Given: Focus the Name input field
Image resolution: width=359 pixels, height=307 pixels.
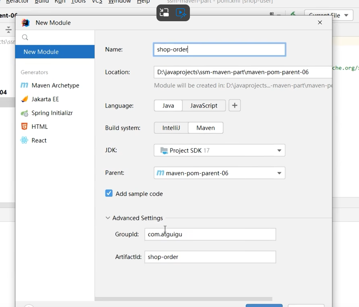Looking at the screenshot, I should coord(219,49).
